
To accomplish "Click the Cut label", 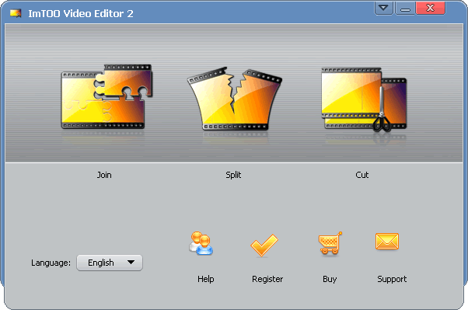I will [x=362, y=175].
